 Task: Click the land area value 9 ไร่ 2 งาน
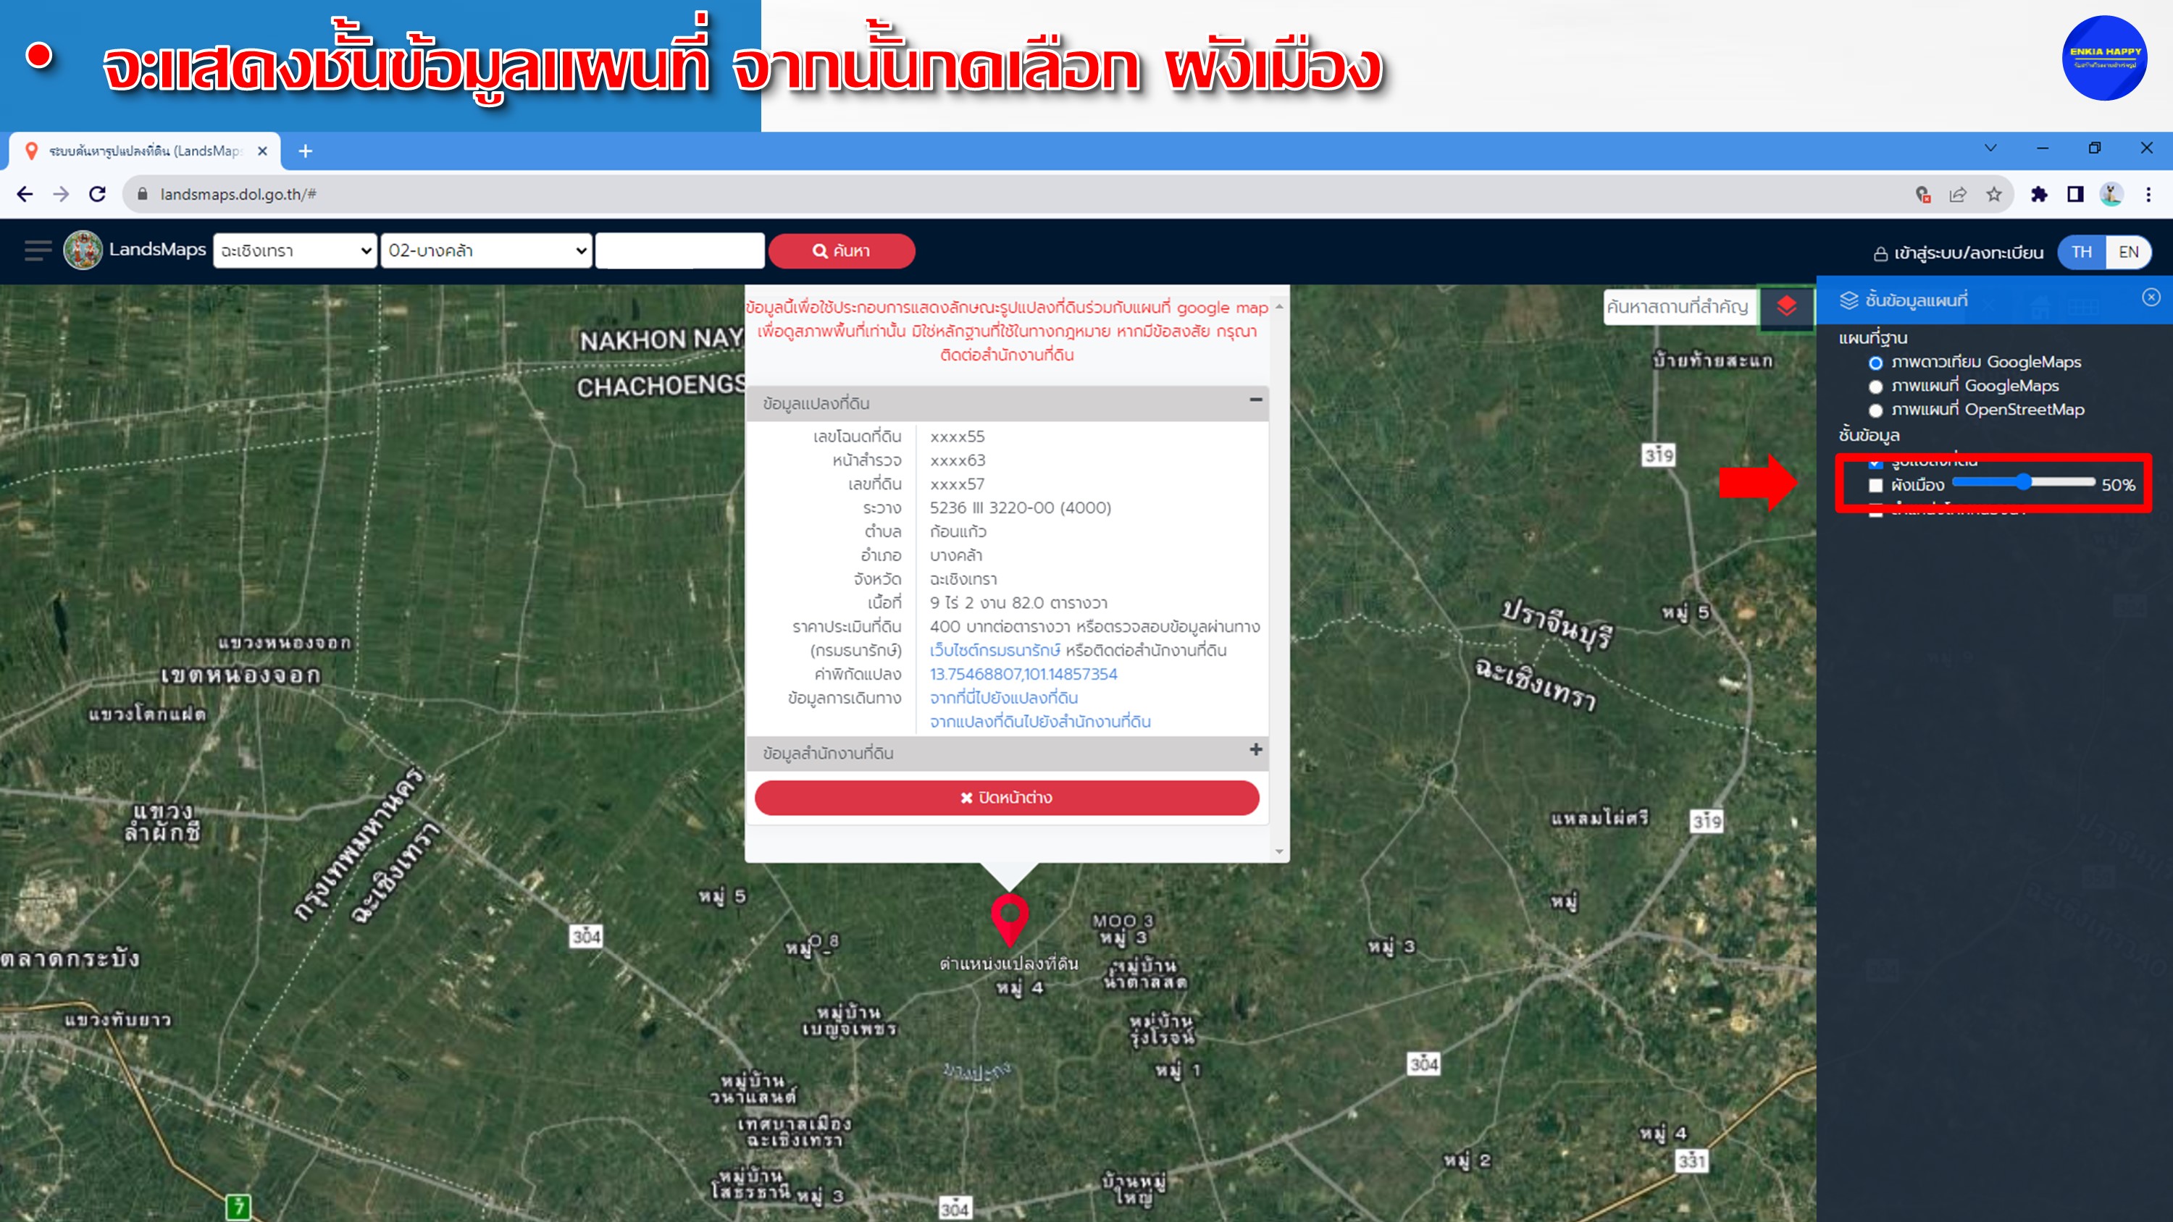click(1018, 603)
